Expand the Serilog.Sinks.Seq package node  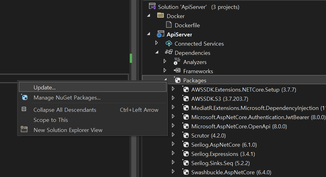click(x=173, y=162)
